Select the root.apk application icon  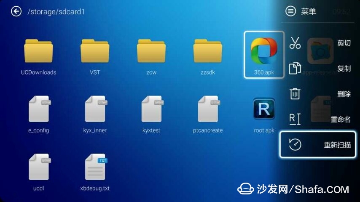coord(264,109)
